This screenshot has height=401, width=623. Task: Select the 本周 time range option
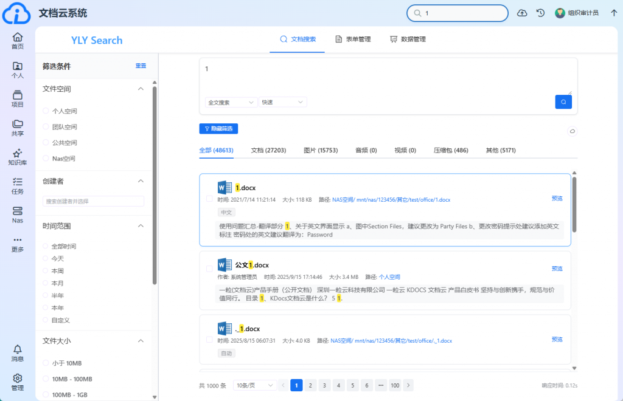point(46,271)
